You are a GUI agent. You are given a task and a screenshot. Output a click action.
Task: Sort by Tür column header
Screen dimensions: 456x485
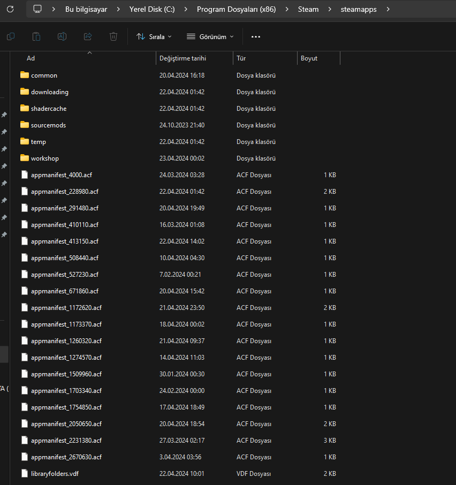click(x=241, y=58)
